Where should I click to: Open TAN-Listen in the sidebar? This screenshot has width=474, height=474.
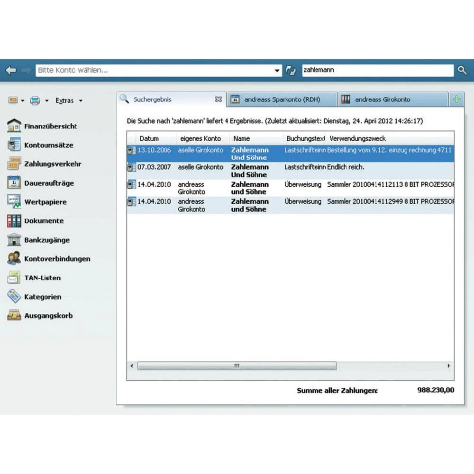[42, 278]
